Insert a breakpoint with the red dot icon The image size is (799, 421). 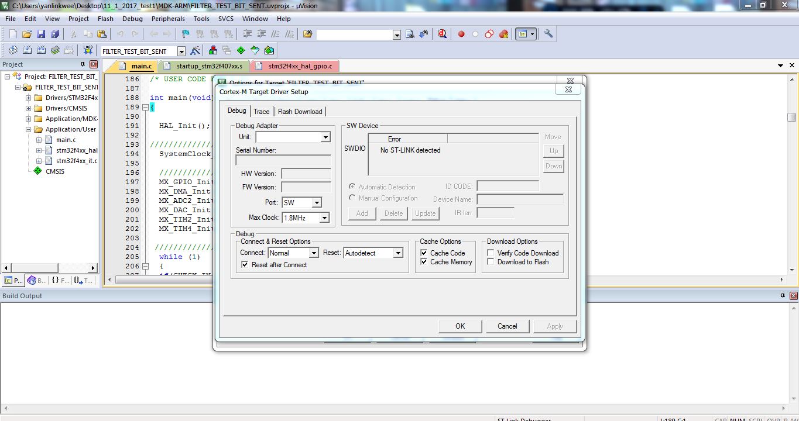coord(461,34)
